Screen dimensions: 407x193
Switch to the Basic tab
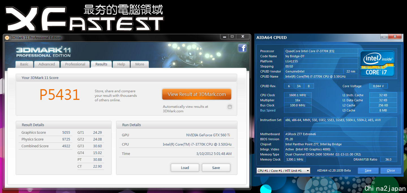pos(24,64)
